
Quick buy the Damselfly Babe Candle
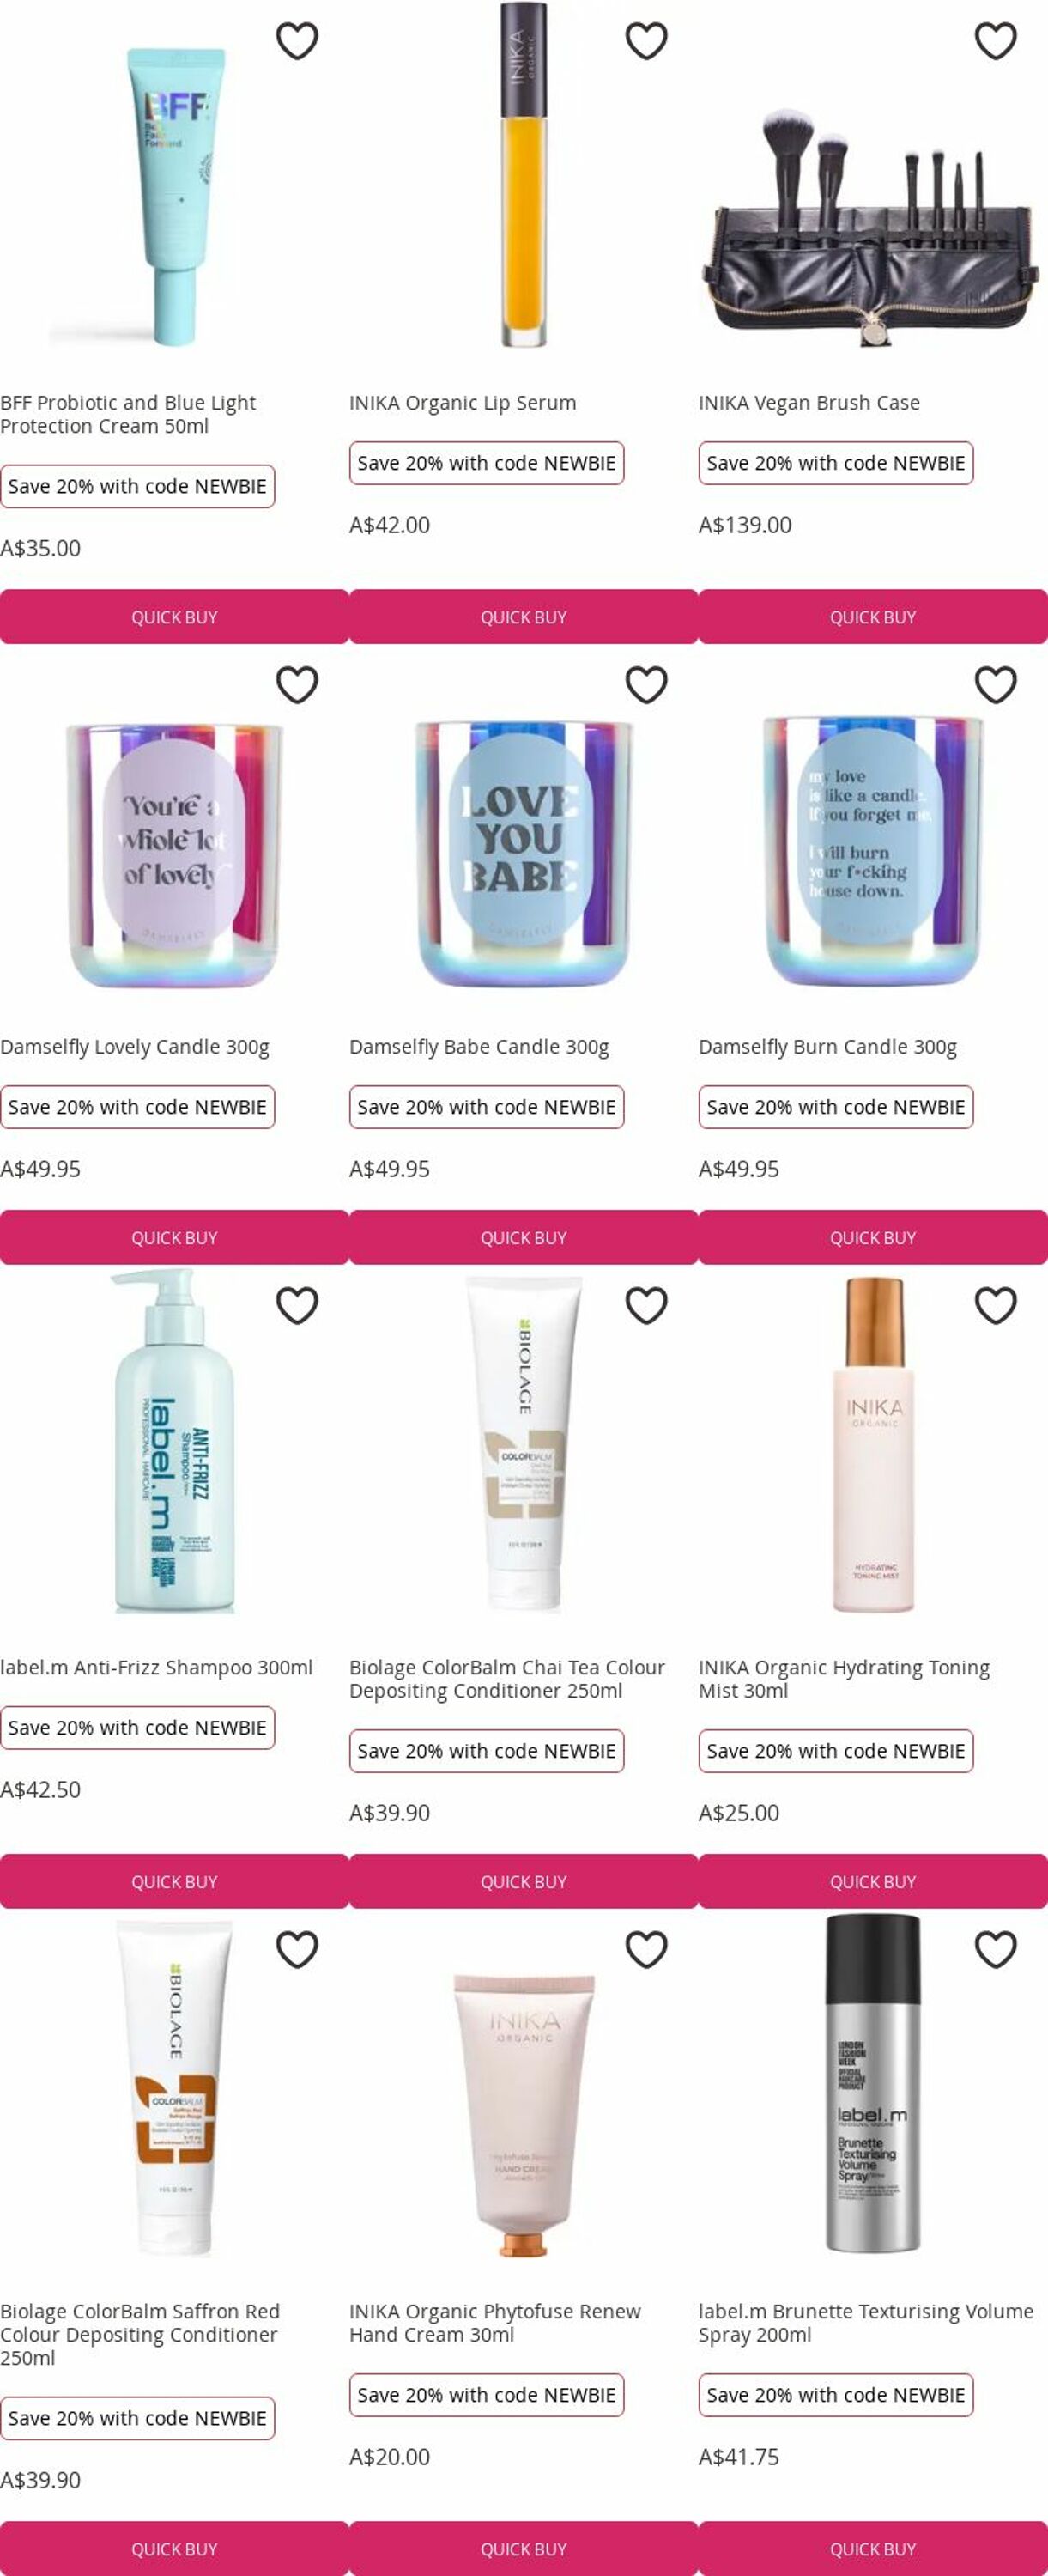point(523,1237)
